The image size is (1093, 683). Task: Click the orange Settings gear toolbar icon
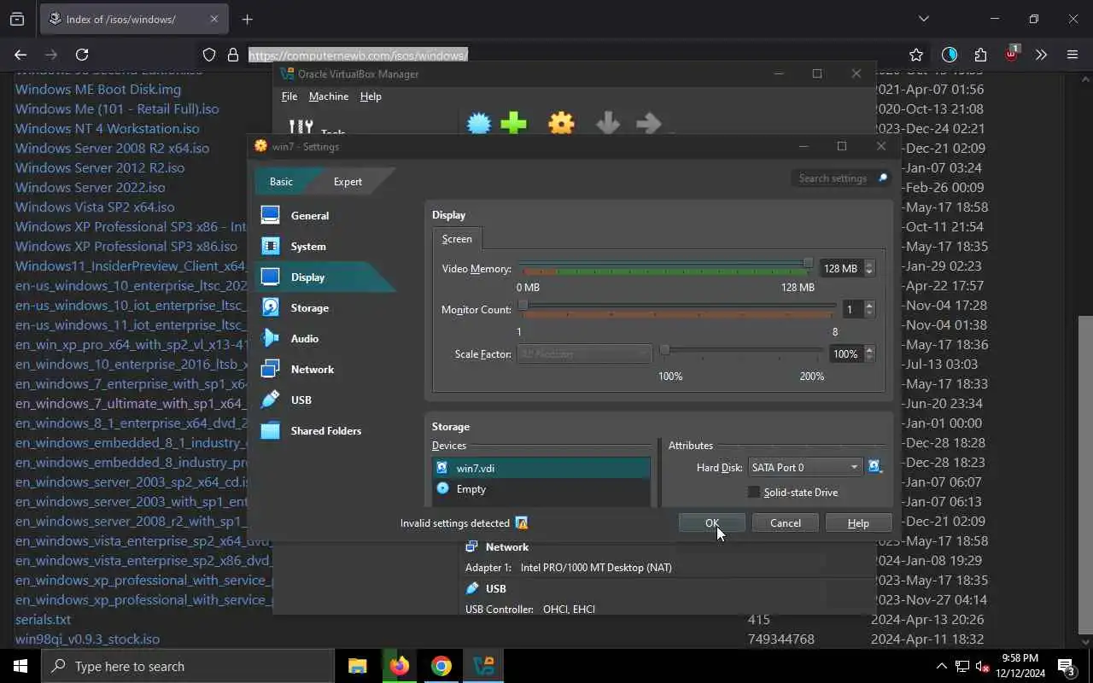tap(561, 124)
